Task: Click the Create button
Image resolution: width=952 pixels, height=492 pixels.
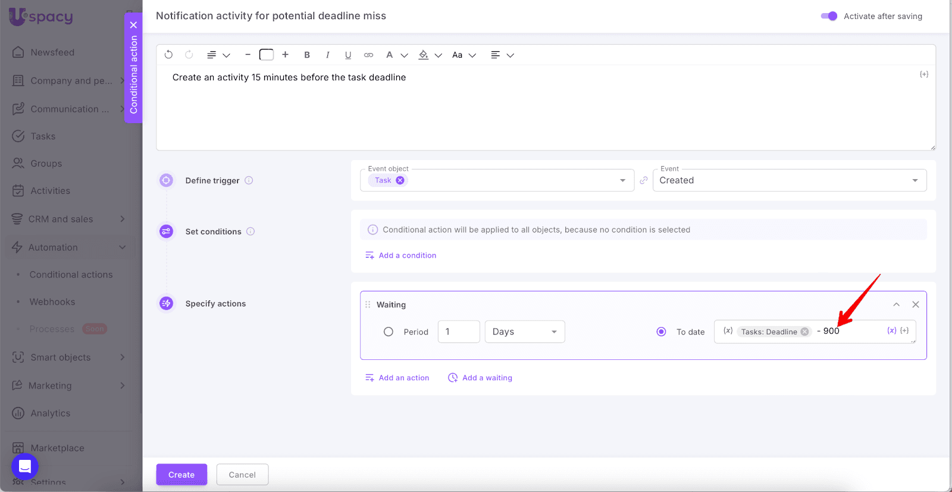Action: [x=181, y=475]
